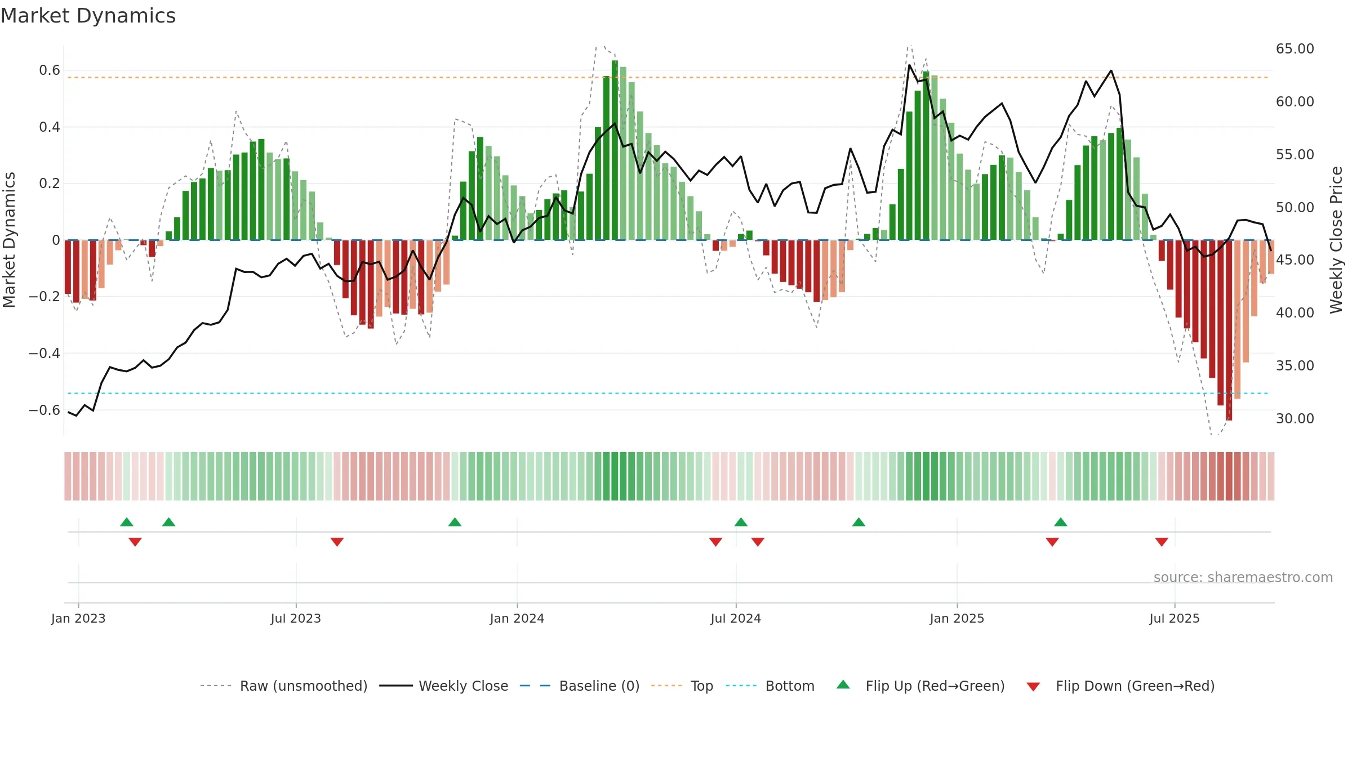The image size is (1352, 760).
Task: Click the Jan 2025 x-axis label
Action: coord(957,619)
